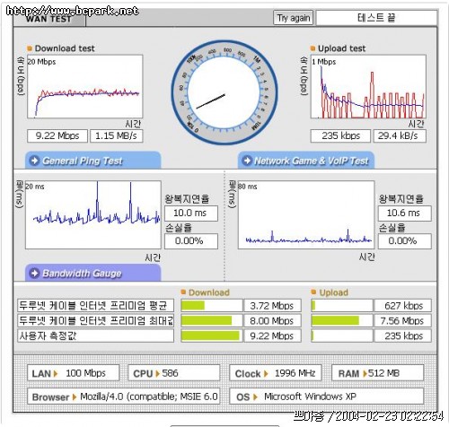Click the orange bullet beside Download column header
449x427 pixels.
click(x=183, y=292)
